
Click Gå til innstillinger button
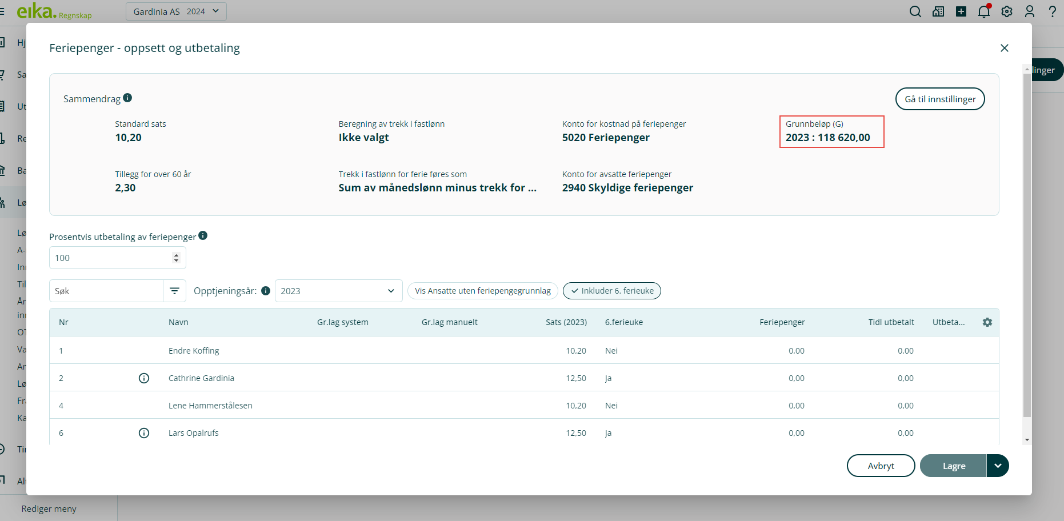click(939, 99)
